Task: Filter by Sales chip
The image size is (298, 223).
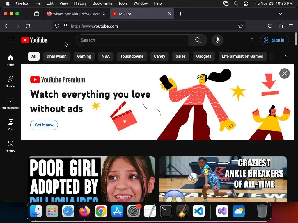Action: tap(180, 56)
